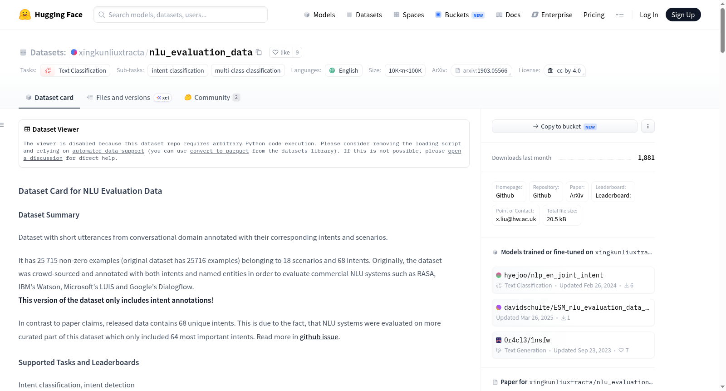Copy dataset name with the copy icon
This screenshot has height=391, width=726.
tap(259, 52)
